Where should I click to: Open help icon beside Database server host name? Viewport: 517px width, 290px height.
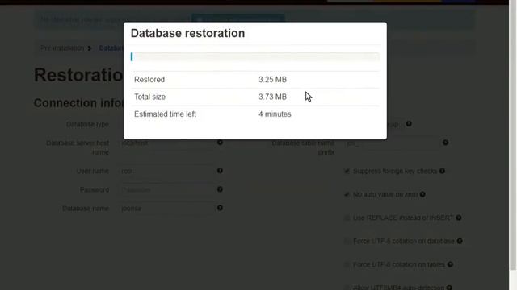[x=220, y=143]
